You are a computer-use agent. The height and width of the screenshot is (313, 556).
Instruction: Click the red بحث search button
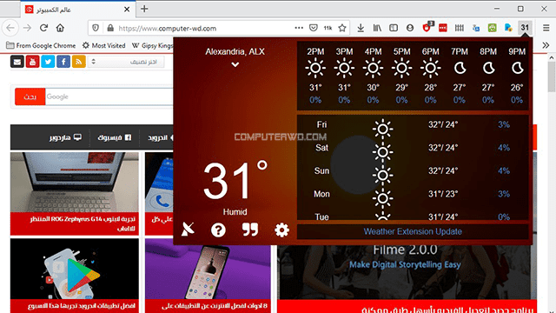click(x=30, y=97)
